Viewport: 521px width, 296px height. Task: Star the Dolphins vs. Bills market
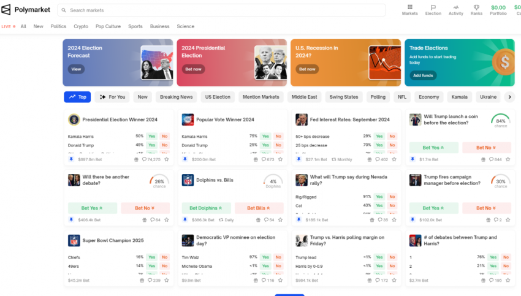[x=281, y=220]
